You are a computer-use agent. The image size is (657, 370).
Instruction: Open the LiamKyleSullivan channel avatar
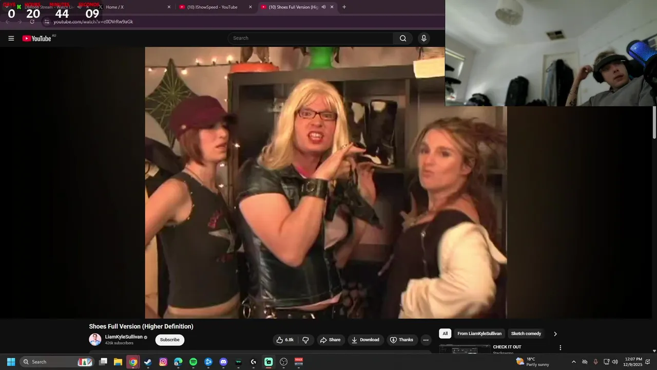click(95, 340)
